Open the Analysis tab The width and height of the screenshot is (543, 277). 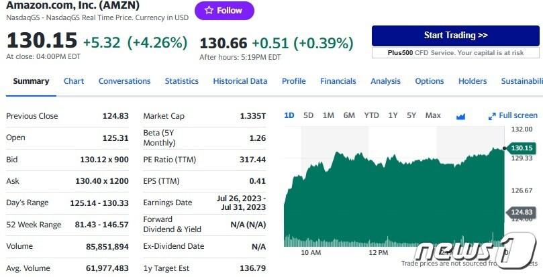point(385,81)
